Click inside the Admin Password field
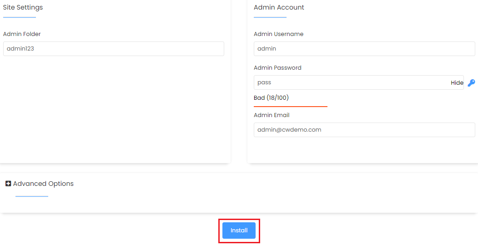This screenshot has width=478, height=246. point(359,82)
